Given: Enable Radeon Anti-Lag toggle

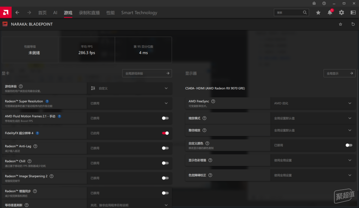Looking at the screenshot, I should click(x=165, y=148).
